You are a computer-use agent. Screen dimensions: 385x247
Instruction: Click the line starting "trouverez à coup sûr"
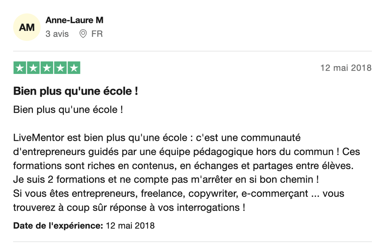click(129, 207)
